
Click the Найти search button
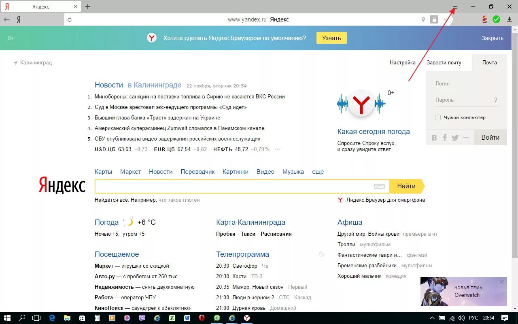pos(407,186)
